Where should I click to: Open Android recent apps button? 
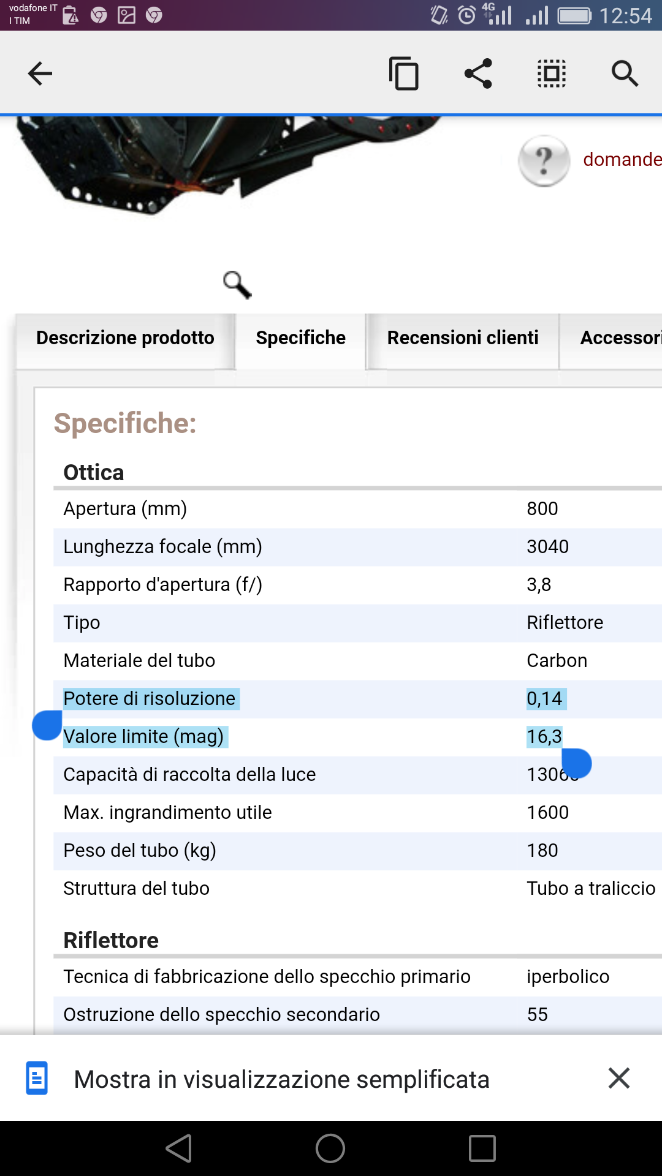click(482, 1148)
